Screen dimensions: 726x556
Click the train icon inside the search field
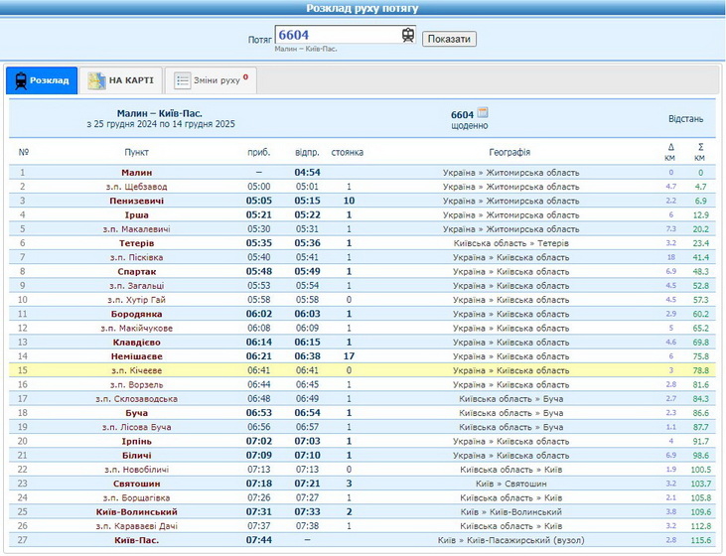pyautogui.click(x=407, y=35)
